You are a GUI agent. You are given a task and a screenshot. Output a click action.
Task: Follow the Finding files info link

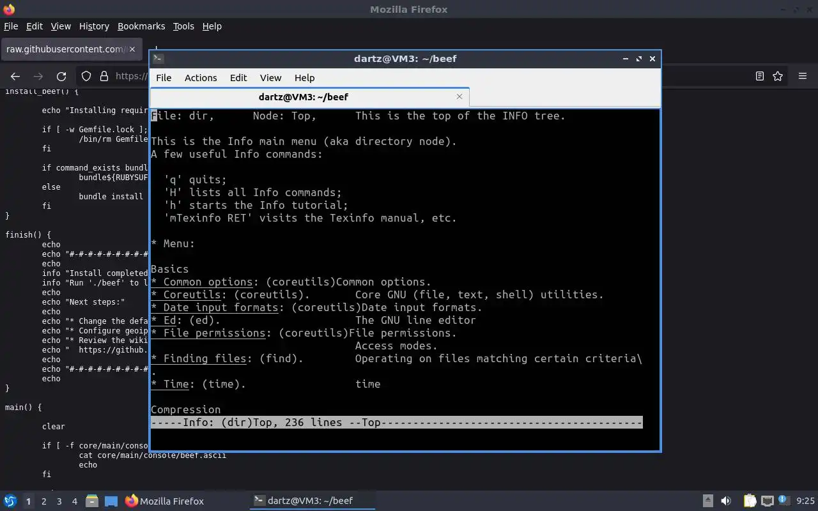[204, 358]
